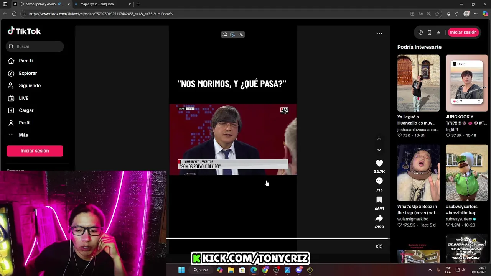491x276 pixels.
Task: Open the Copilot sidebar icon
Action: click(485, 14)
